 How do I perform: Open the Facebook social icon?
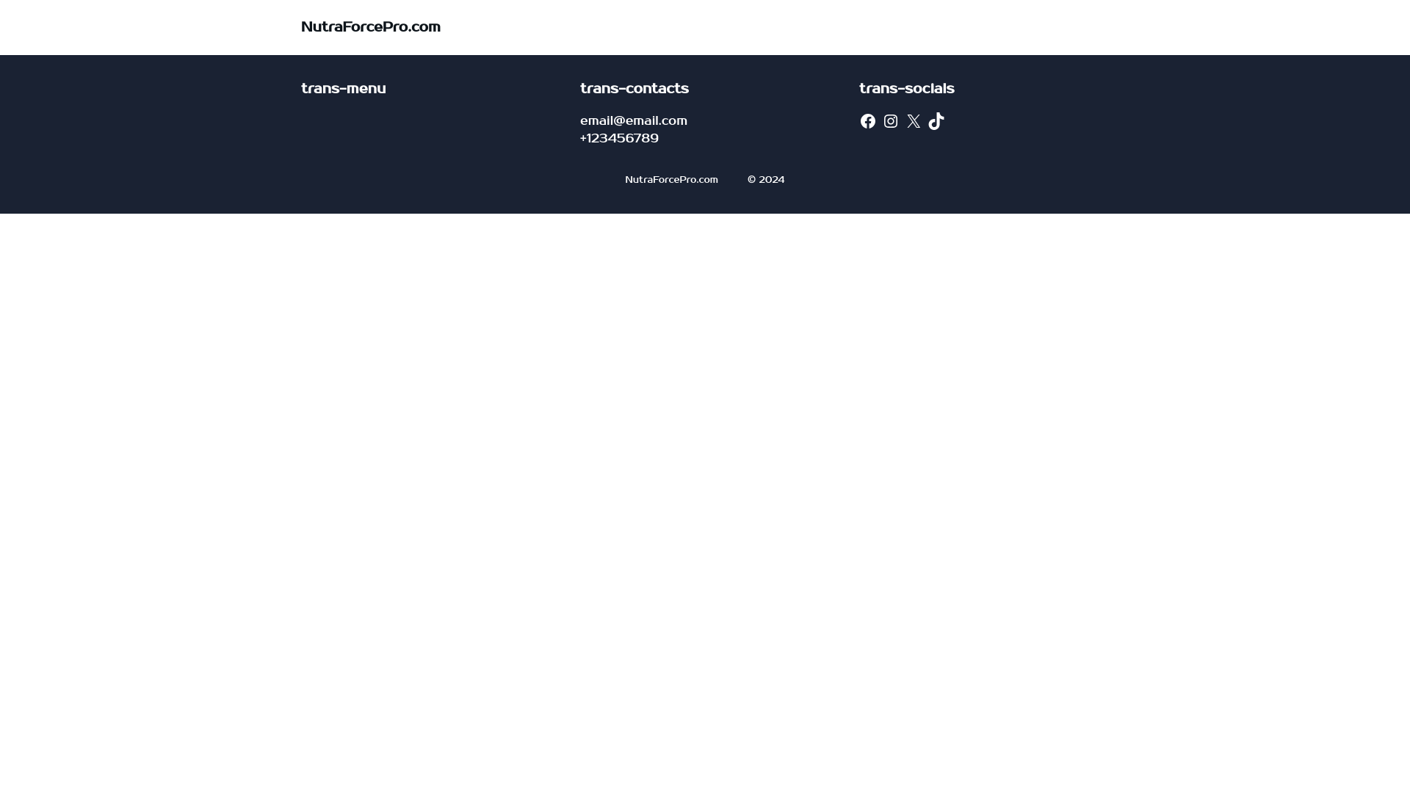pos(867,121)
